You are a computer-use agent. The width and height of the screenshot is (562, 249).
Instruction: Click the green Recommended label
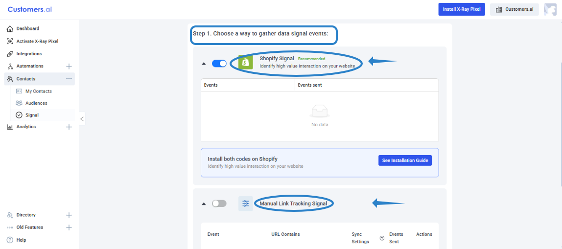312,59
